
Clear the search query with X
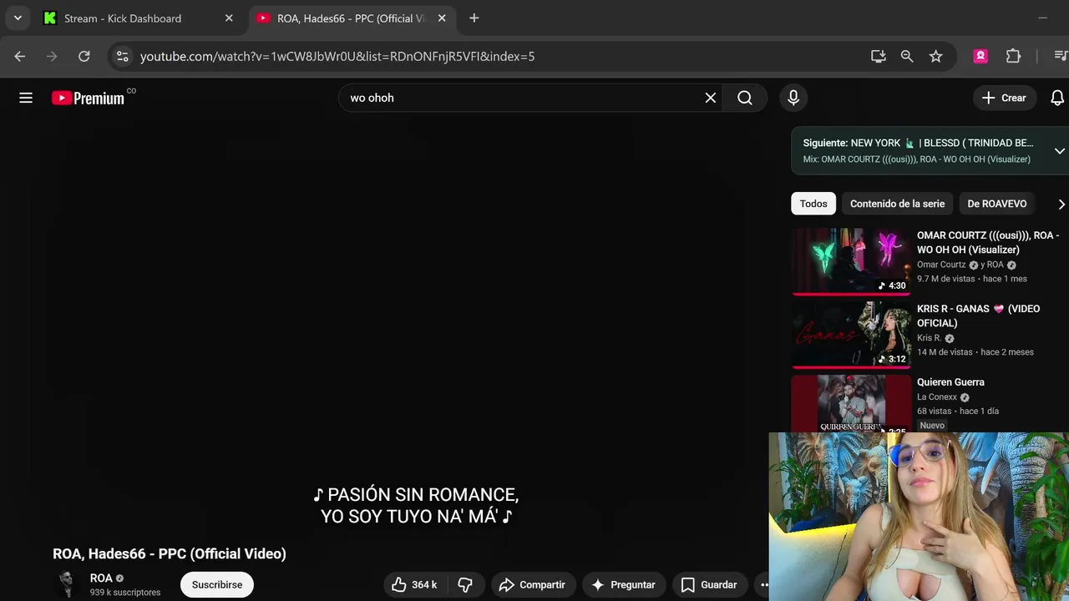(x=711, y=98)
